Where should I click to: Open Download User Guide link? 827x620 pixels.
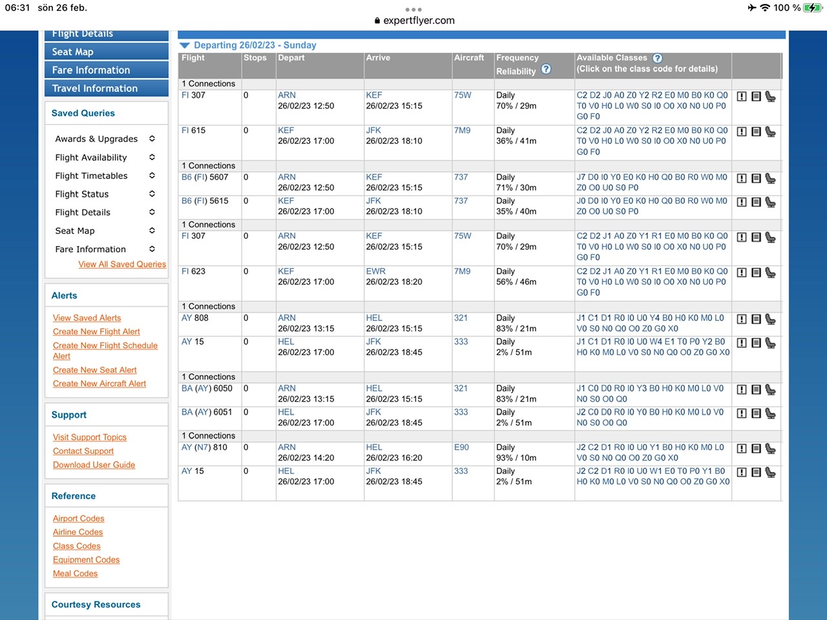(94, 465)
